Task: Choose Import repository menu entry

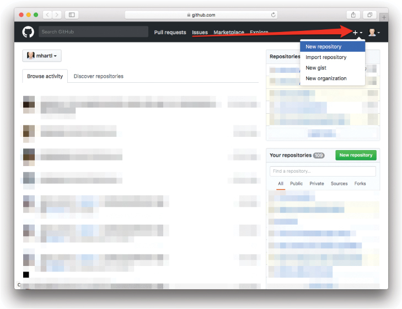Action: click(326, 57)
